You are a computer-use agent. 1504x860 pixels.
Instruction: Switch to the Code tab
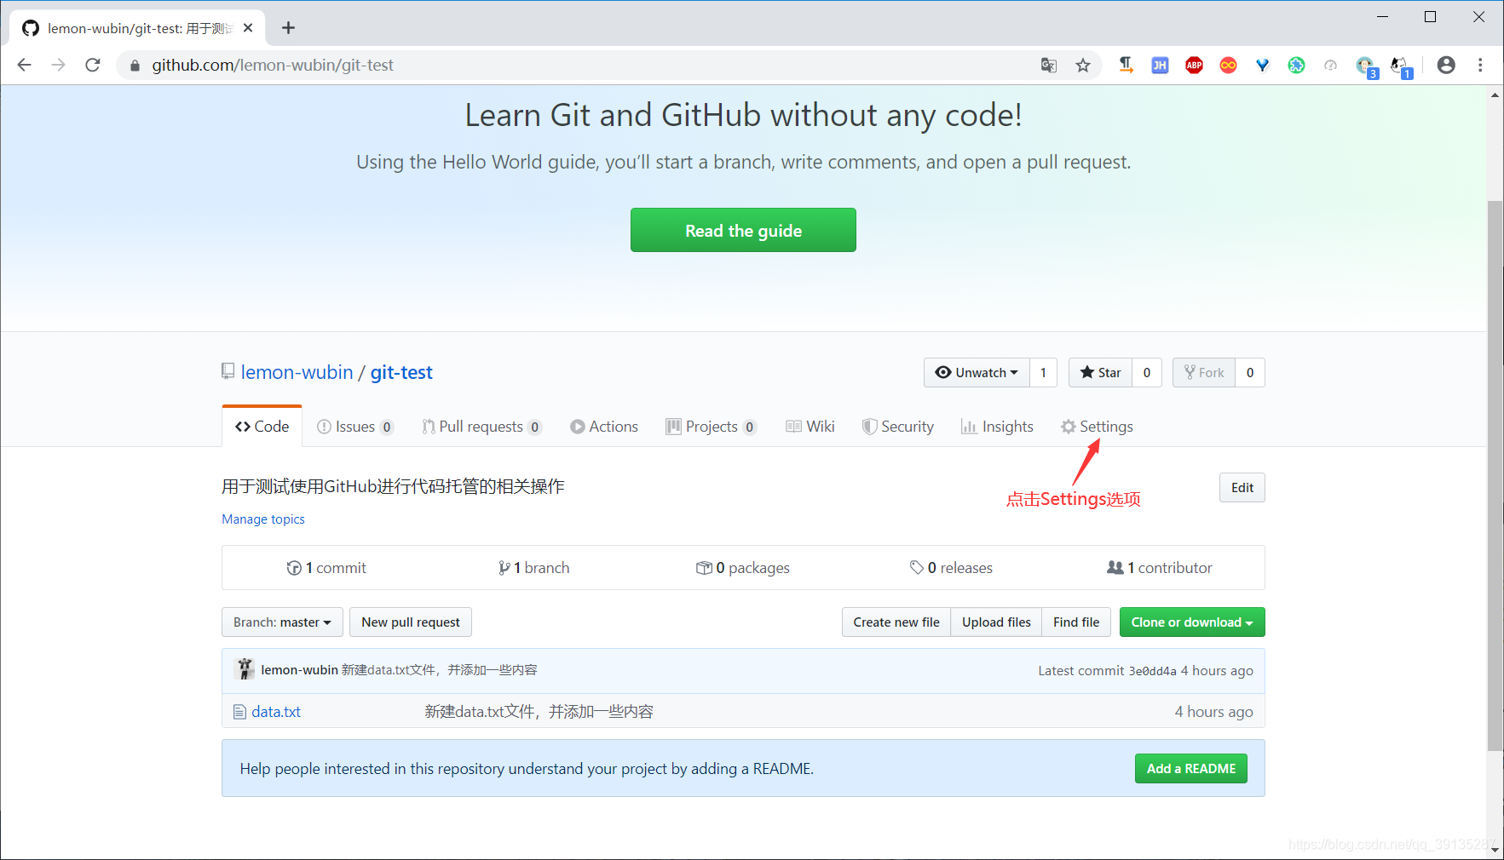tap(262, 427)
